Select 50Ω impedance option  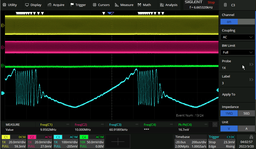[246, 113]
